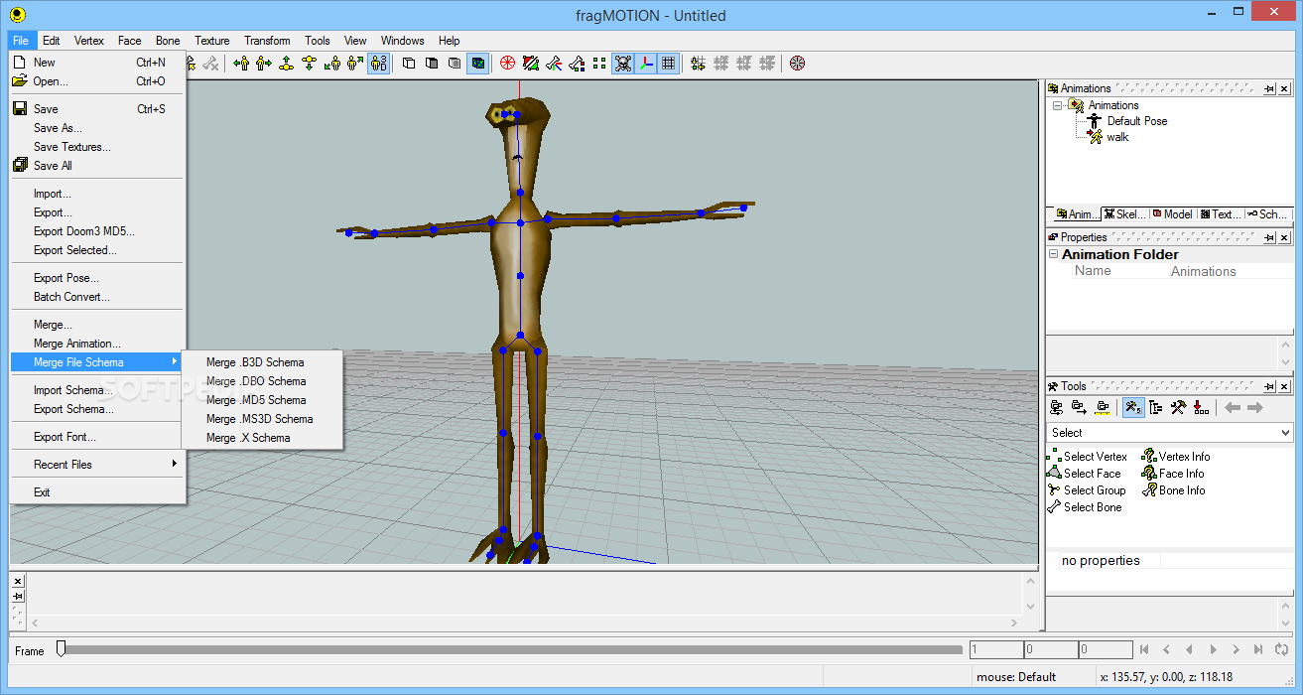Switch to the Text... tab
This screenshot has height=695, width=1303.
click(x=1220, y=214)
